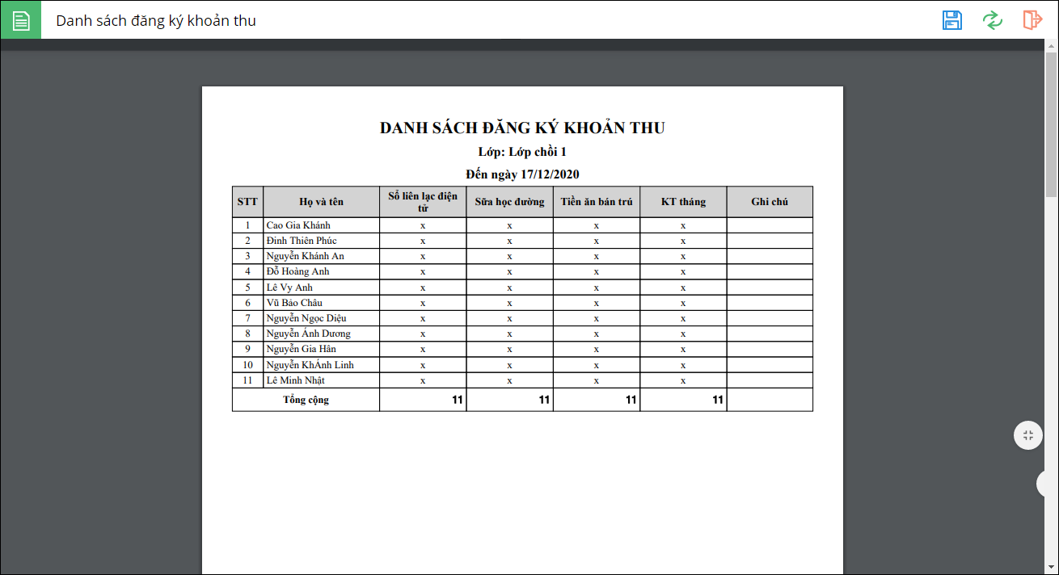Select the name "Lê Minh Nhật"
The height and width of the screenshot is (575, 1059).
pos(295,380)
